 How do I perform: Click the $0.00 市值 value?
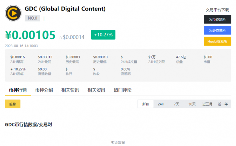click(208, 57)
